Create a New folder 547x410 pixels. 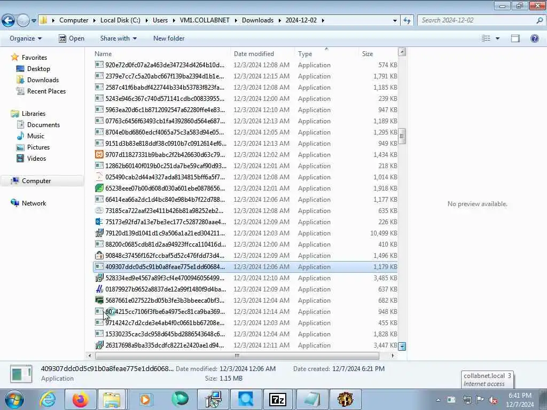pyautogui.click(x=169, y=38)
